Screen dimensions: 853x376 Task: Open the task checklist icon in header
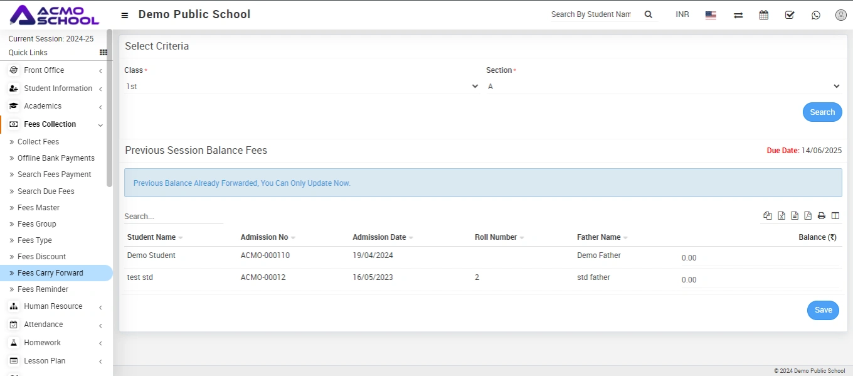point(790,15)
